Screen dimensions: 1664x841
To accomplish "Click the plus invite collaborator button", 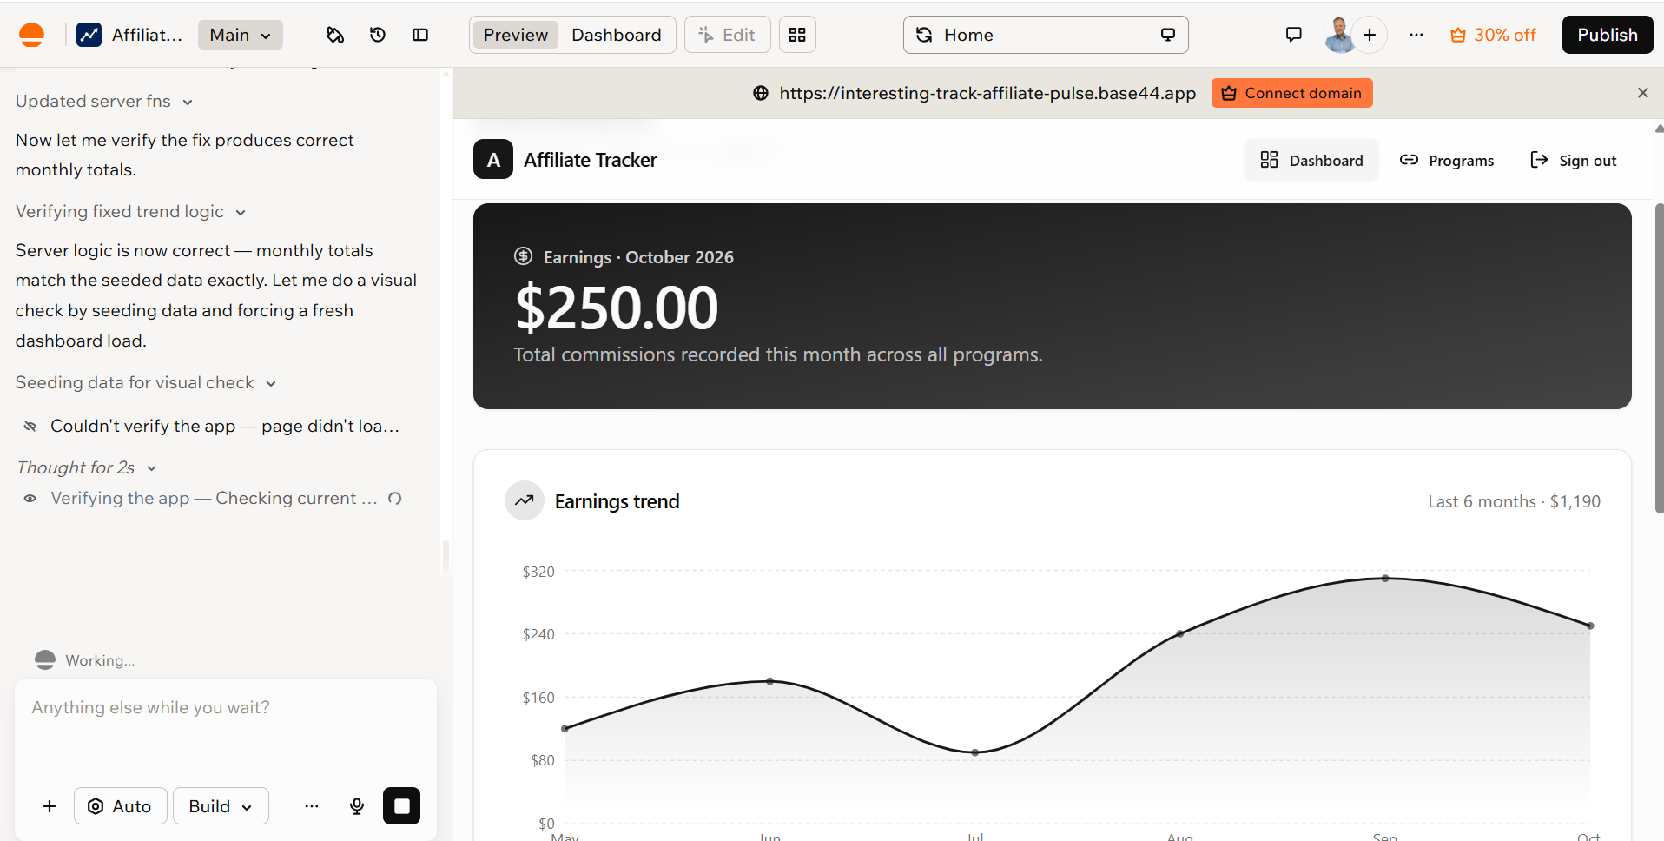I will (x=1370, y=35).
